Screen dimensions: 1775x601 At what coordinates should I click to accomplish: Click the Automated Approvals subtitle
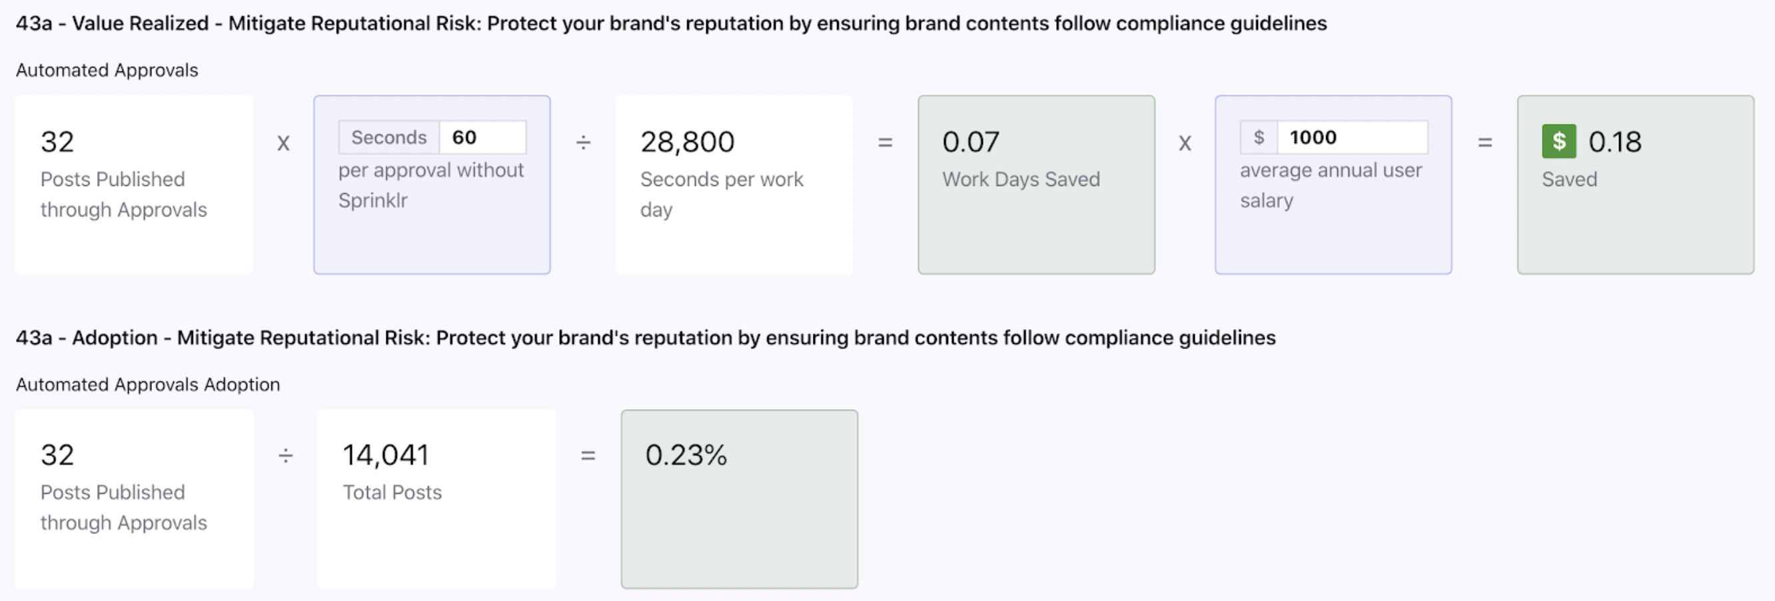(107, 71)
